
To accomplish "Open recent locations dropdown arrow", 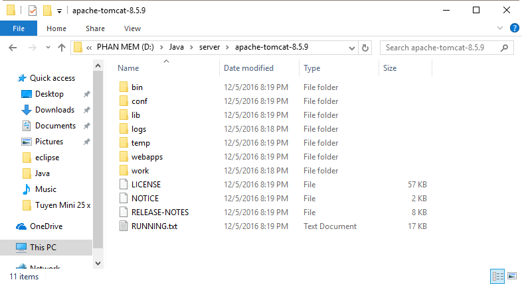I will click(x=48, y=48).
